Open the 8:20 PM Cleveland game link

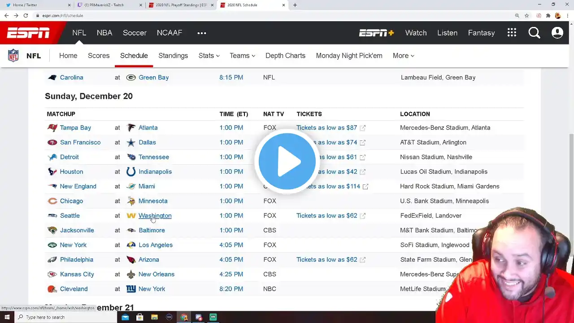231,289
